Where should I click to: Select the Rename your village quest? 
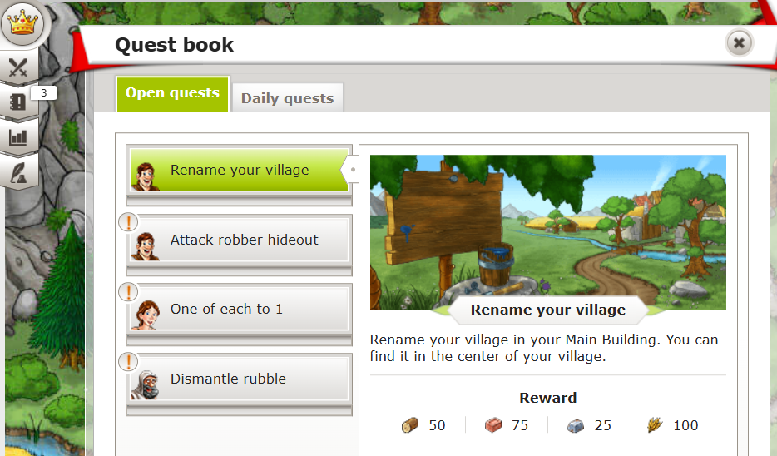click(239, 170)
